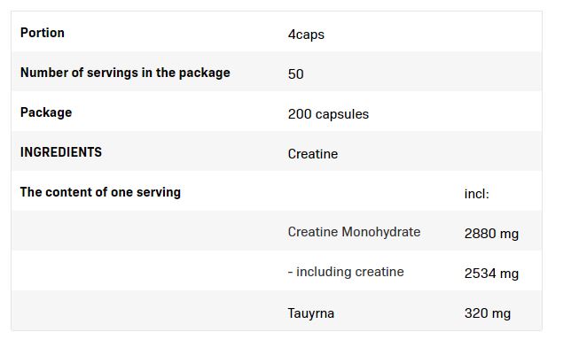Click the word capsules in Package row
Image resolution: width=571 pixels, height=355 pixels.
(342, 114)
